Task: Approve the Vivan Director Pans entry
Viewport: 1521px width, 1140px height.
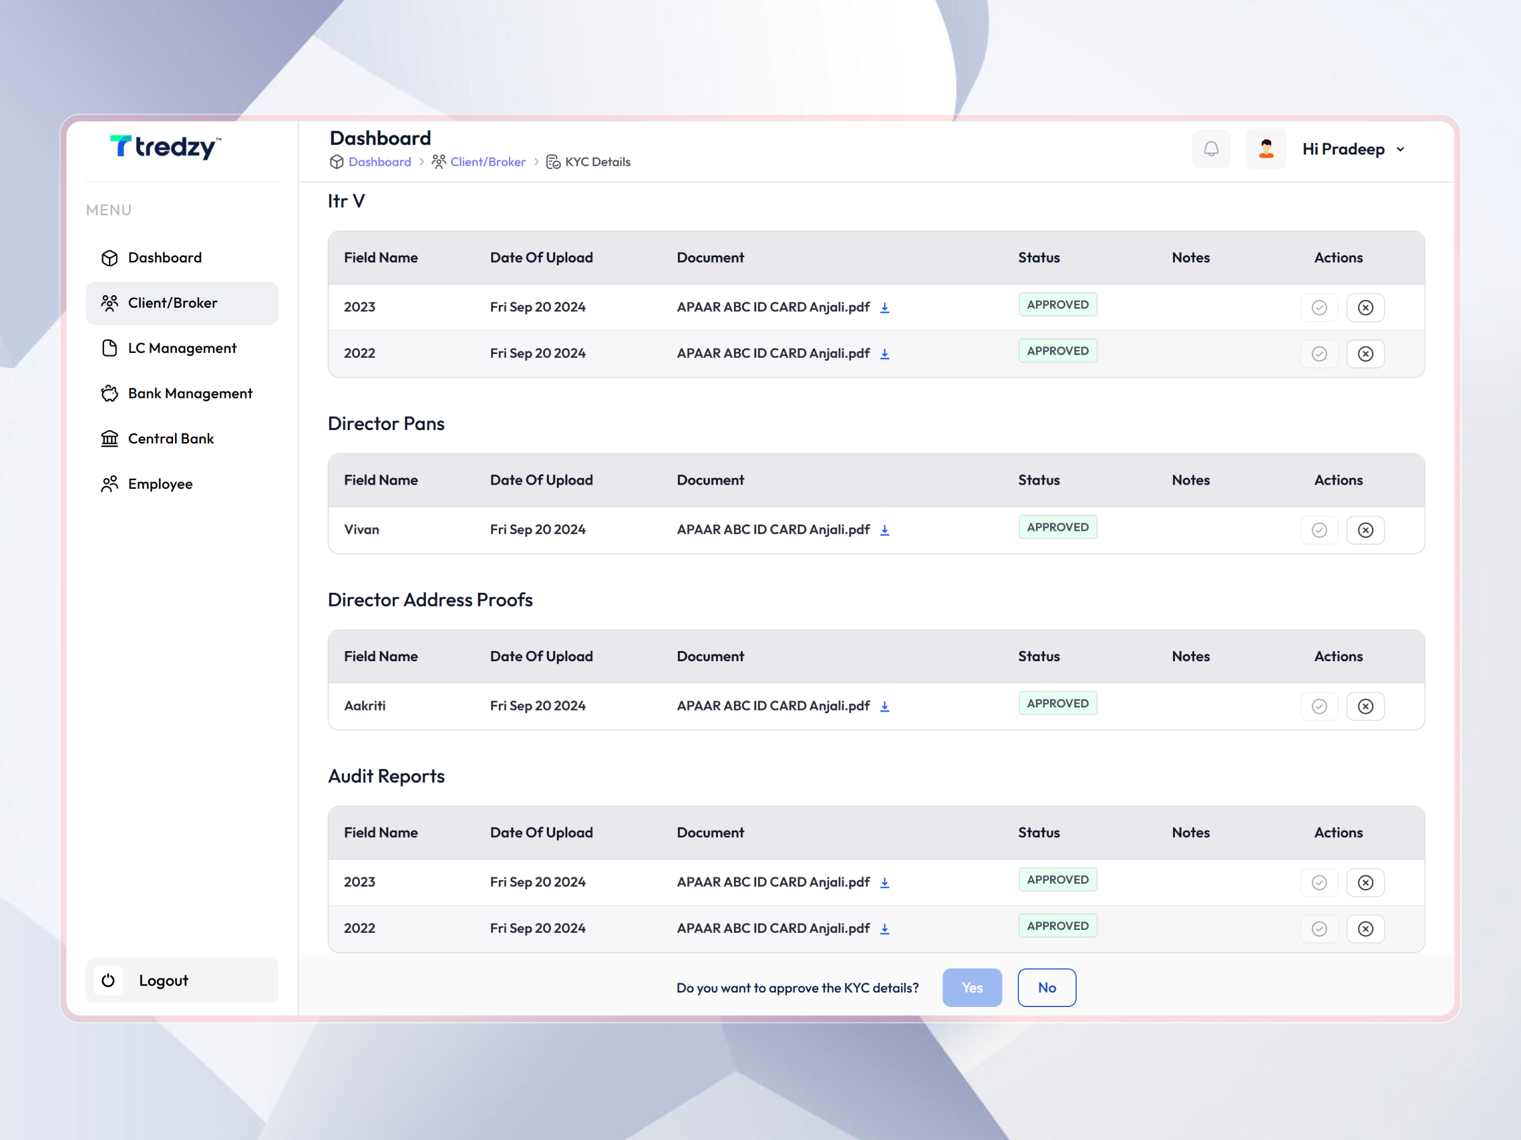Action: point(1319,530)
